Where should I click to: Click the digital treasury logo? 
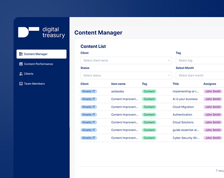[x=42, y=32]
